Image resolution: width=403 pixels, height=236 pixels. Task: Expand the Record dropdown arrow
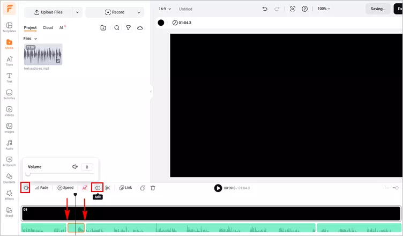click(139, 12)
